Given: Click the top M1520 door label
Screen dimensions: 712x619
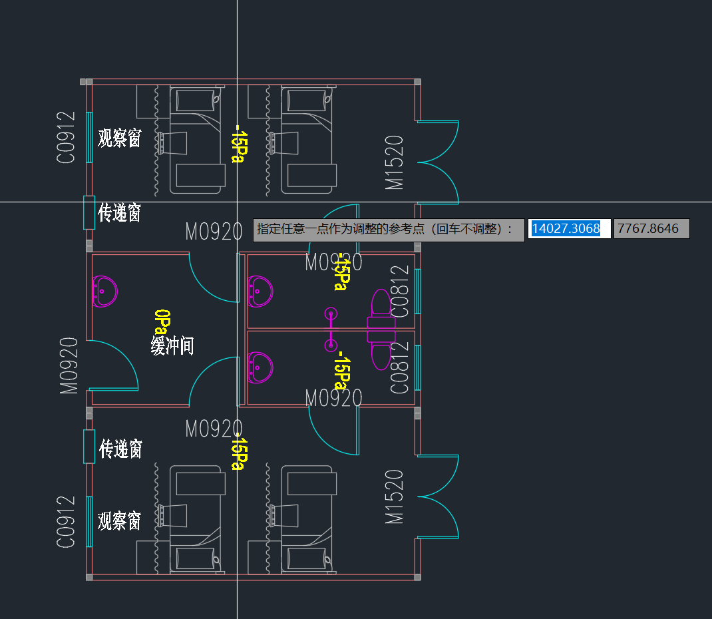Looking at the screenshot, I should tap(395, 162).
